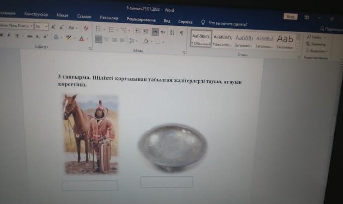Set left-to-right text direction
The height and width of the screenshot is (204, 343).
(155, 32)
